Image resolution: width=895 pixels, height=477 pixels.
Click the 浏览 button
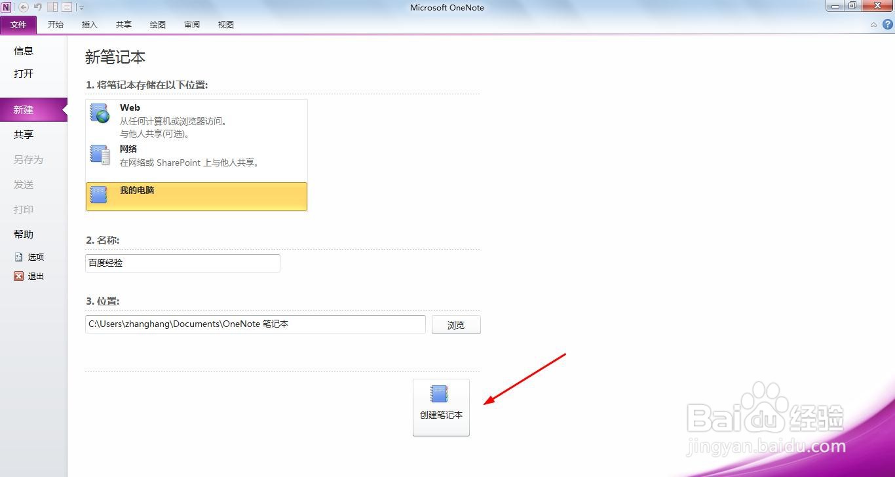[x=456, y=325]
